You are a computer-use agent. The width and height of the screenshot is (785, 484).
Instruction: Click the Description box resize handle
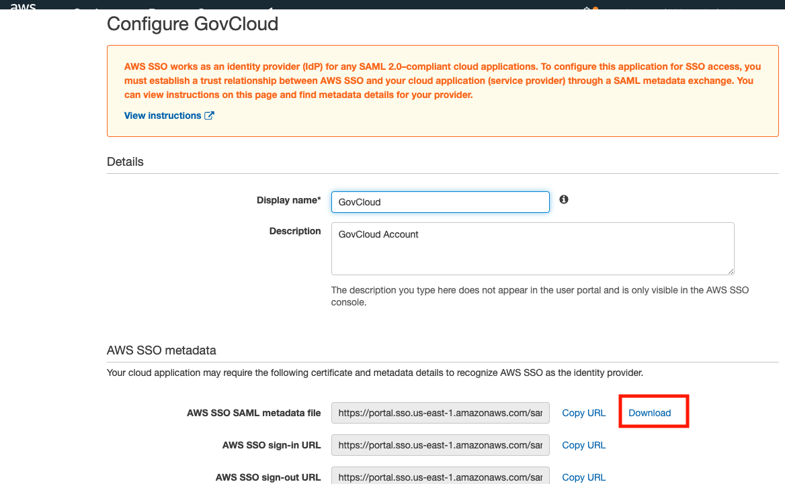(x=731, y=271)
